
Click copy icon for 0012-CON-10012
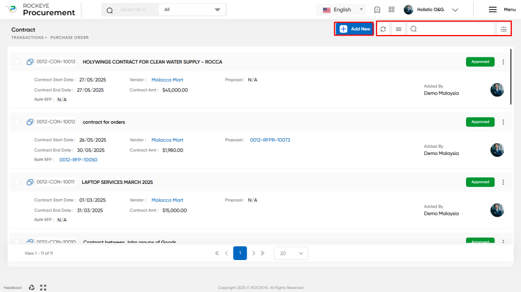coord(30,122)
